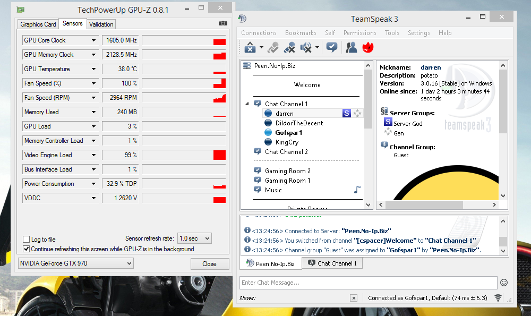Image resolution: width=531 pixels, height=316 pixels.
Task: Click the TeamSpeak 3 title bar logo
Action: [242, 18]
